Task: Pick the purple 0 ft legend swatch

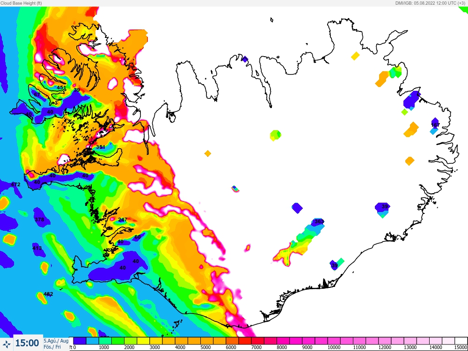Action: (x=80, y=341)
